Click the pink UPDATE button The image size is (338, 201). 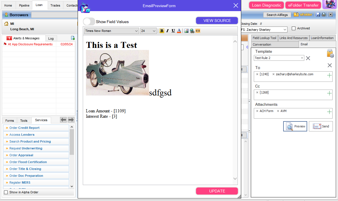(x=217, y=191)
